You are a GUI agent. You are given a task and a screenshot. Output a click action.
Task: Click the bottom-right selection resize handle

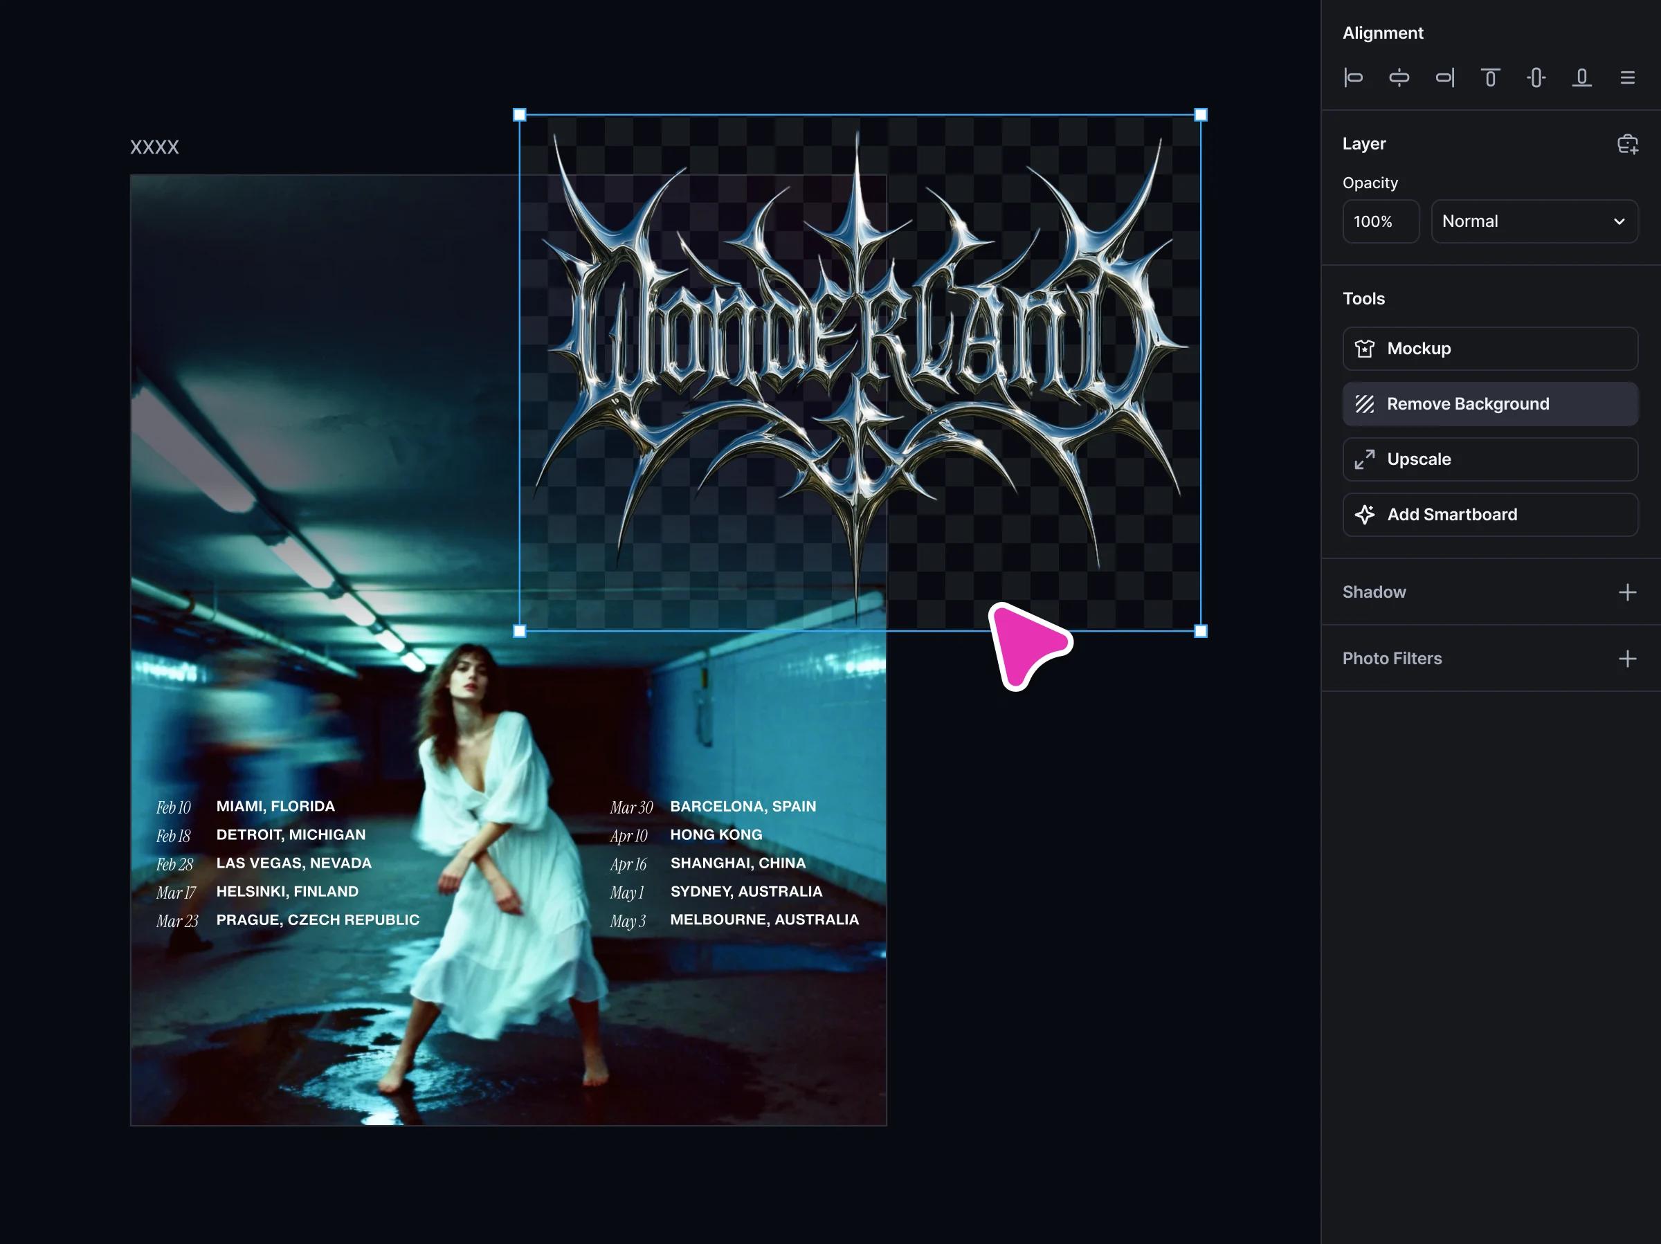pyautogui.click(x=1201, y=632)
